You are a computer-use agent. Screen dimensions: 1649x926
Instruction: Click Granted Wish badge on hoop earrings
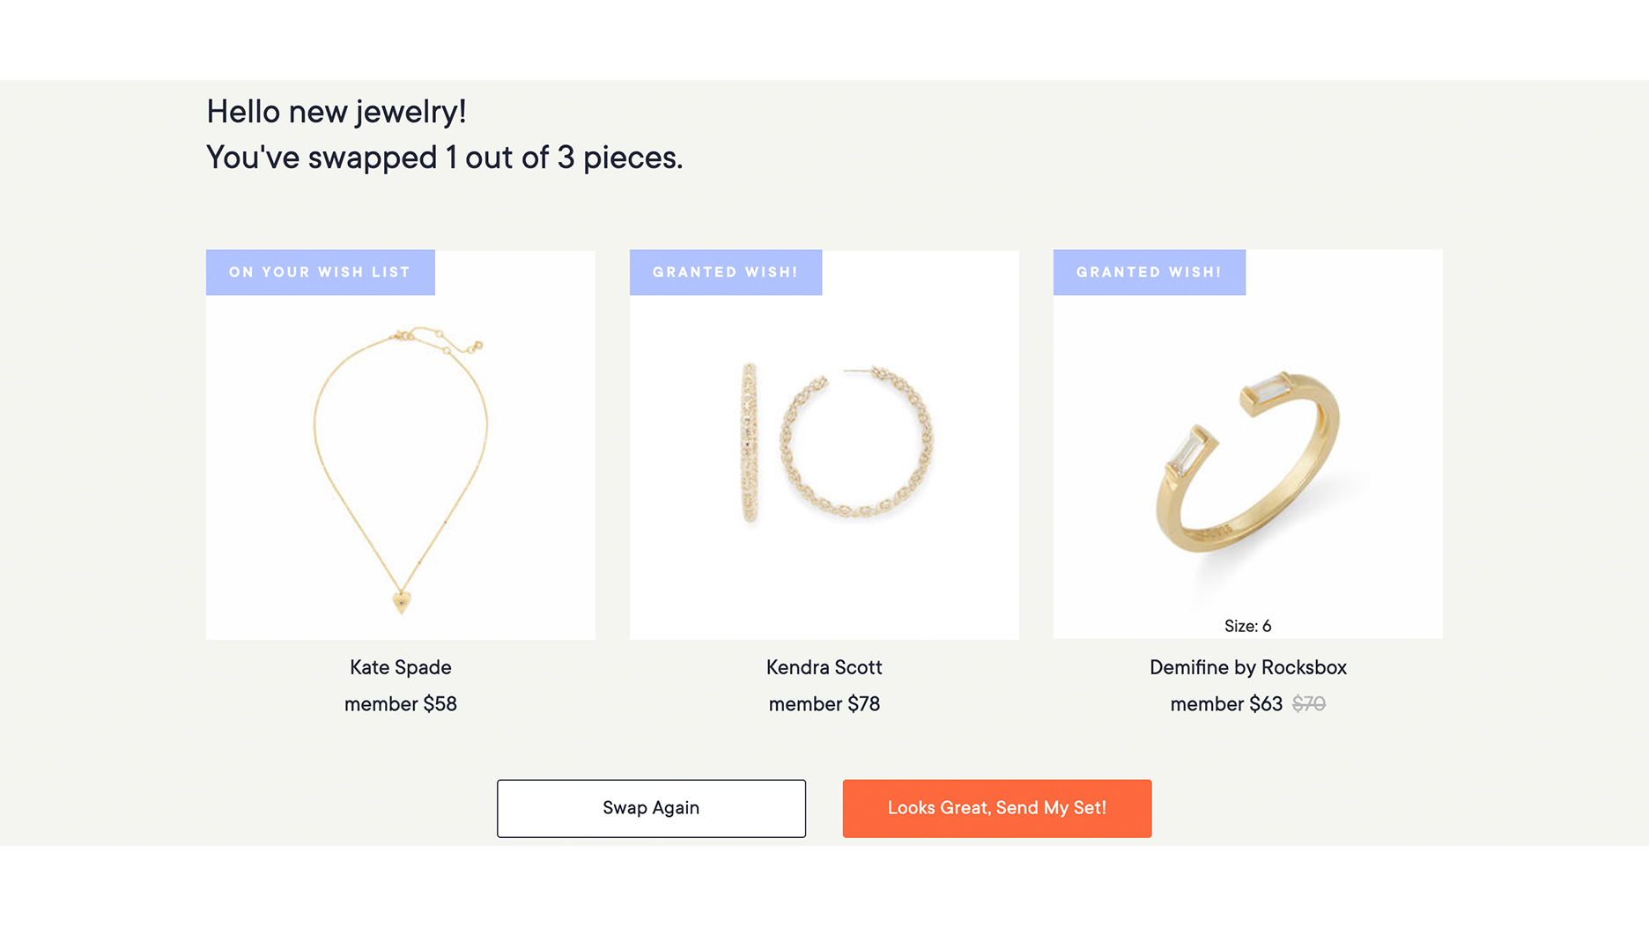coord(725,272)
